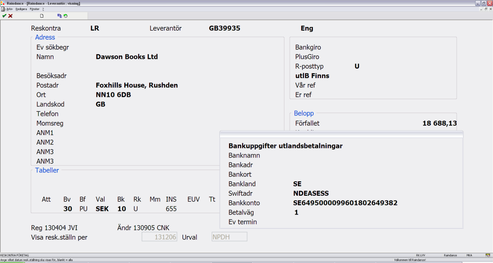Click the Belopp section heading
Image resolution: width=493 pixels, height=263 pixels.
tap(304, 113)
